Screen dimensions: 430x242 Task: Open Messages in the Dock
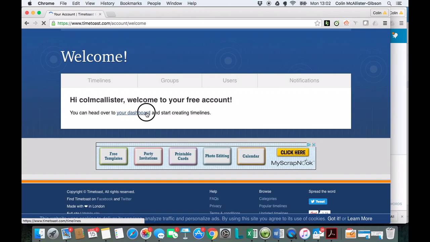pos(159,234)
